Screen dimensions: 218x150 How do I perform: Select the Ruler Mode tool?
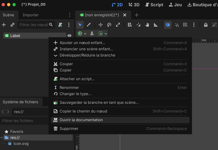(156, 25)
